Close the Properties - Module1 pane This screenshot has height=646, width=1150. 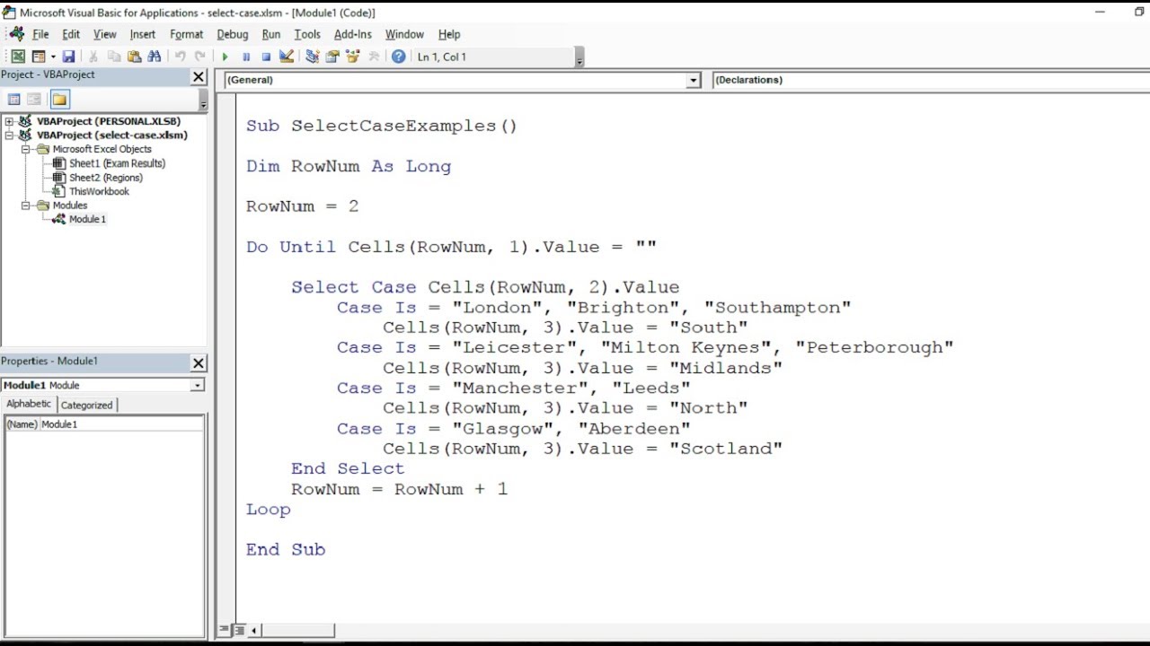199,362
